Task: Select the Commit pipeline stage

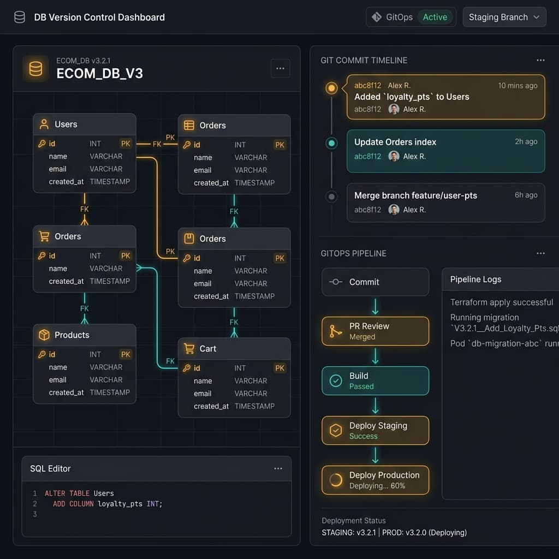Action: click(375, 282)
